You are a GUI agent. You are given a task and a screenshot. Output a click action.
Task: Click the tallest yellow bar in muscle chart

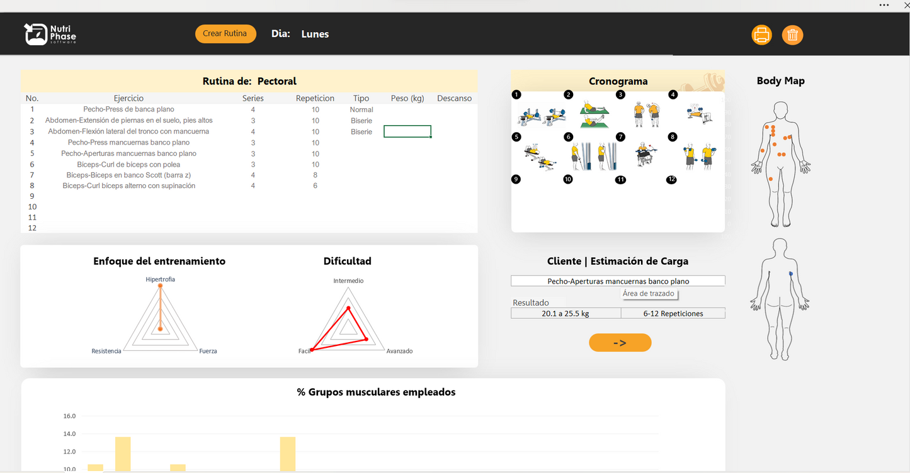pos(123,454)
